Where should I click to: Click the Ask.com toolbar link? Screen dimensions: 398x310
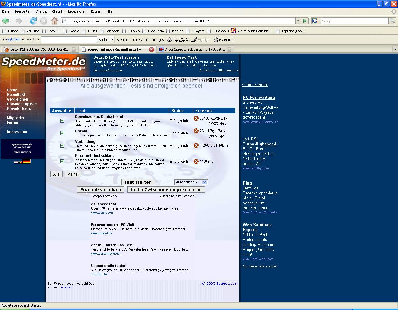[x=123, y=40]
